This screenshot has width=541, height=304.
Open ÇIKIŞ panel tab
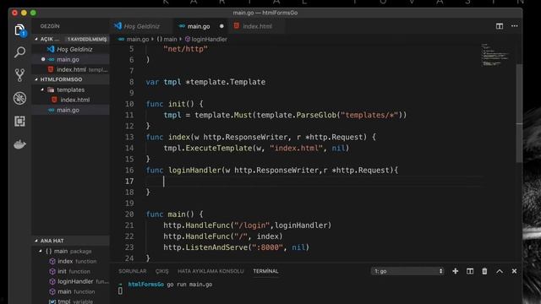pos(161,271)
